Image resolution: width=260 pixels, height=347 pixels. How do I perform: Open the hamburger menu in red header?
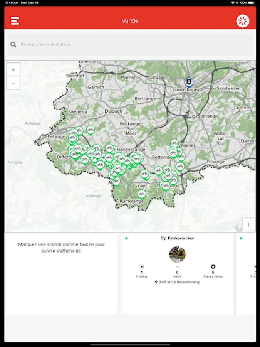click(x=15, y=21)
